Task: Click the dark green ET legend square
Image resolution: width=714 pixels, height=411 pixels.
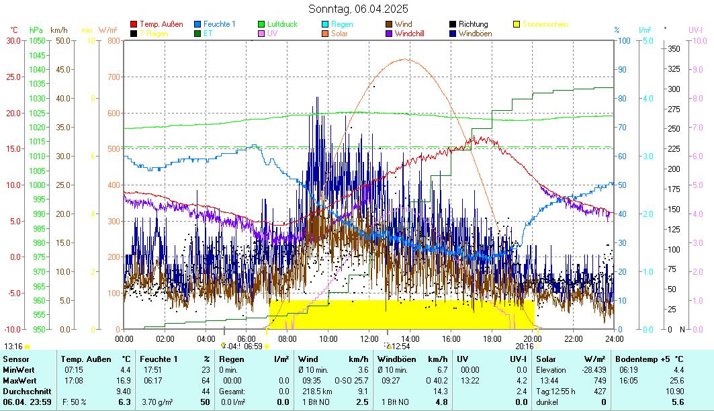Action: pyautogui.click(x=198, y=34)
